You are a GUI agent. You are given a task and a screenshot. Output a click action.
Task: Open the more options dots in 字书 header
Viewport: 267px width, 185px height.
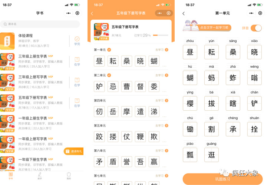[69, 13]
